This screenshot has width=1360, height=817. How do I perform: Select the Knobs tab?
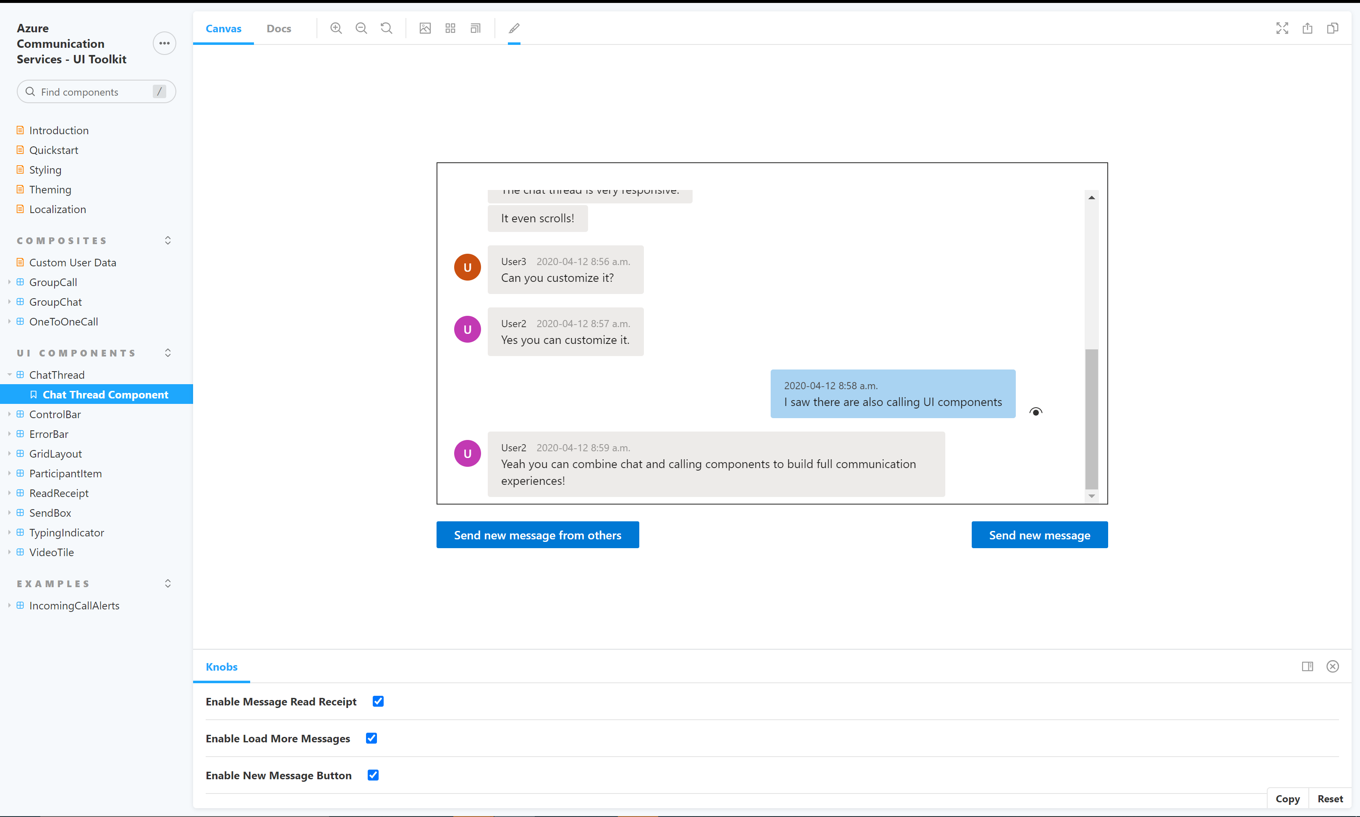222,667
